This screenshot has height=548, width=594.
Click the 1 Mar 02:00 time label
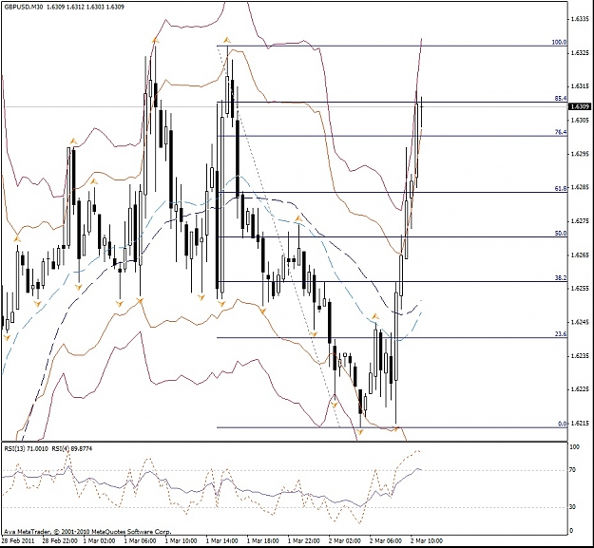pos(99,540)
